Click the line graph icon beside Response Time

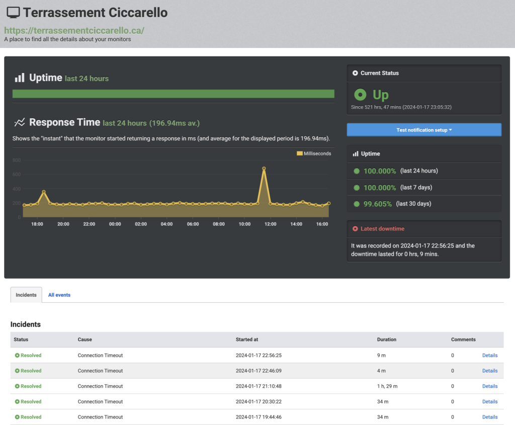[x=20, y=122]
